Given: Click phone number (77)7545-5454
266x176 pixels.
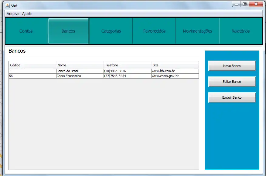Looking at the screenshot, I should coord(128,76).
